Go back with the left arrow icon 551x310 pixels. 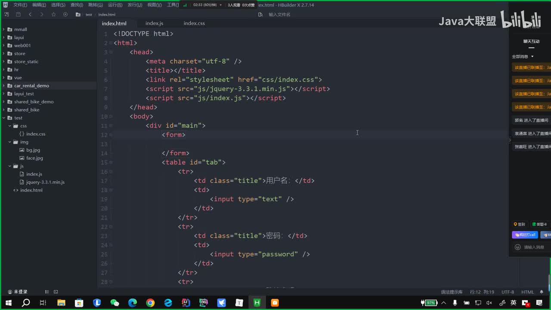pos(30,14)
